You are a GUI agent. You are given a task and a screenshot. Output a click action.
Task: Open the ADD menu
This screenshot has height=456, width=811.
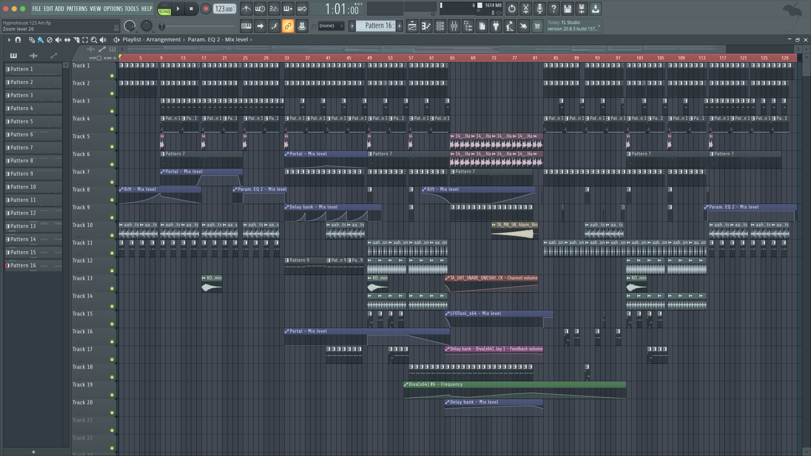60,9
